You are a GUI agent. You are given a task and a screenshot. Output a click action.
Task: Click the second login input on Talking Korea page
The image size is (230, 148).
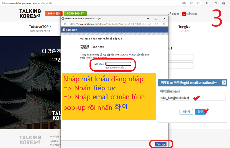pyautogui.click(x=181, y=66)
